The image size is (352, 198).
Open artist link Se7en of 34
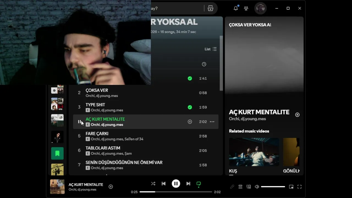pyautogui.click(x=134, y=139)
